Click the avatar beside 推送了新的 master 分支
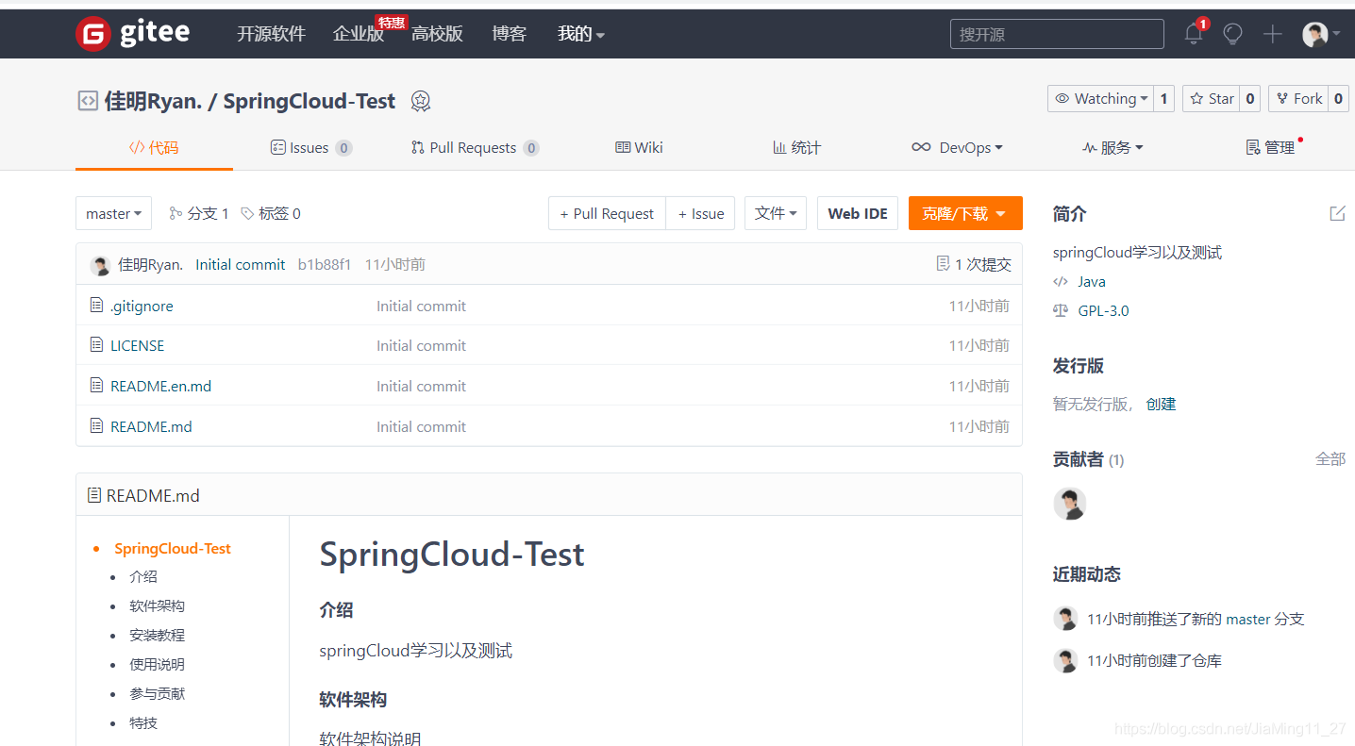Screen dimensions: 1355x746 pyautogui.click(x=1065, y=619)
